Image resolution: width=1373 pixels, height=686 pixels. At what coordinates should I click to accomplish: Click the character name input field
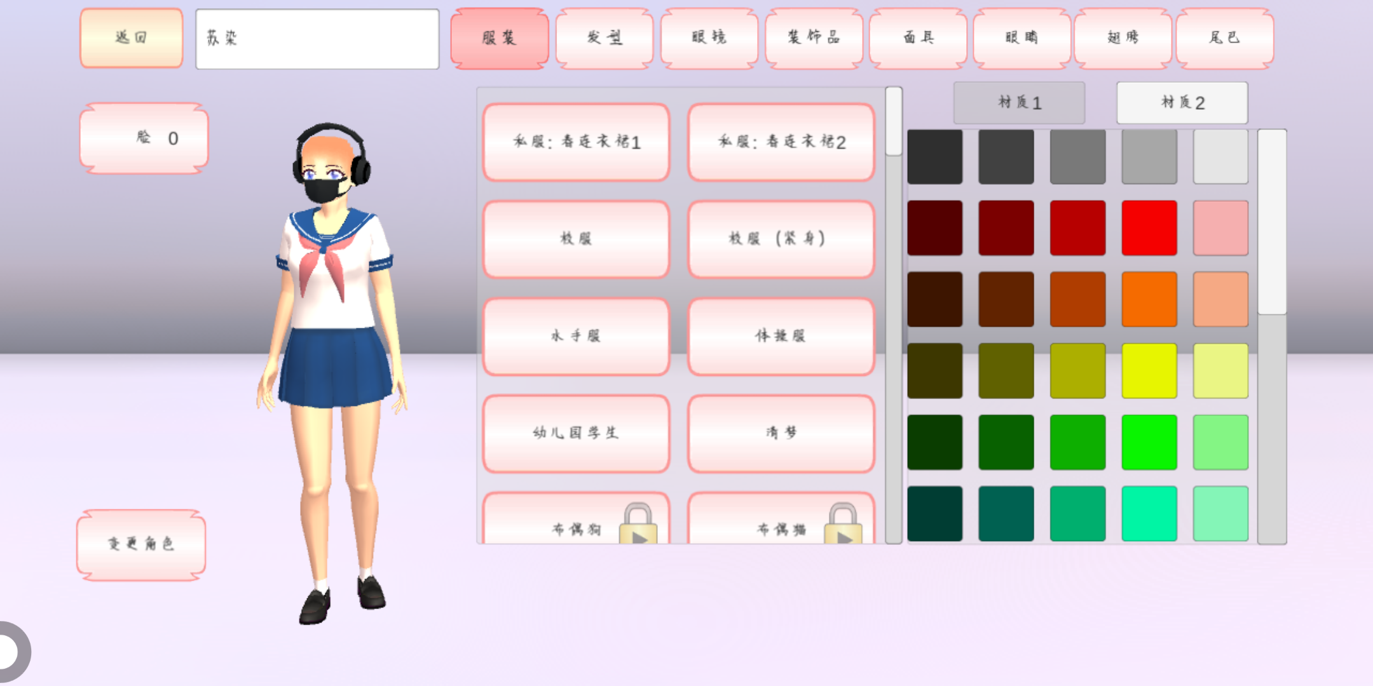click(317, 39)
